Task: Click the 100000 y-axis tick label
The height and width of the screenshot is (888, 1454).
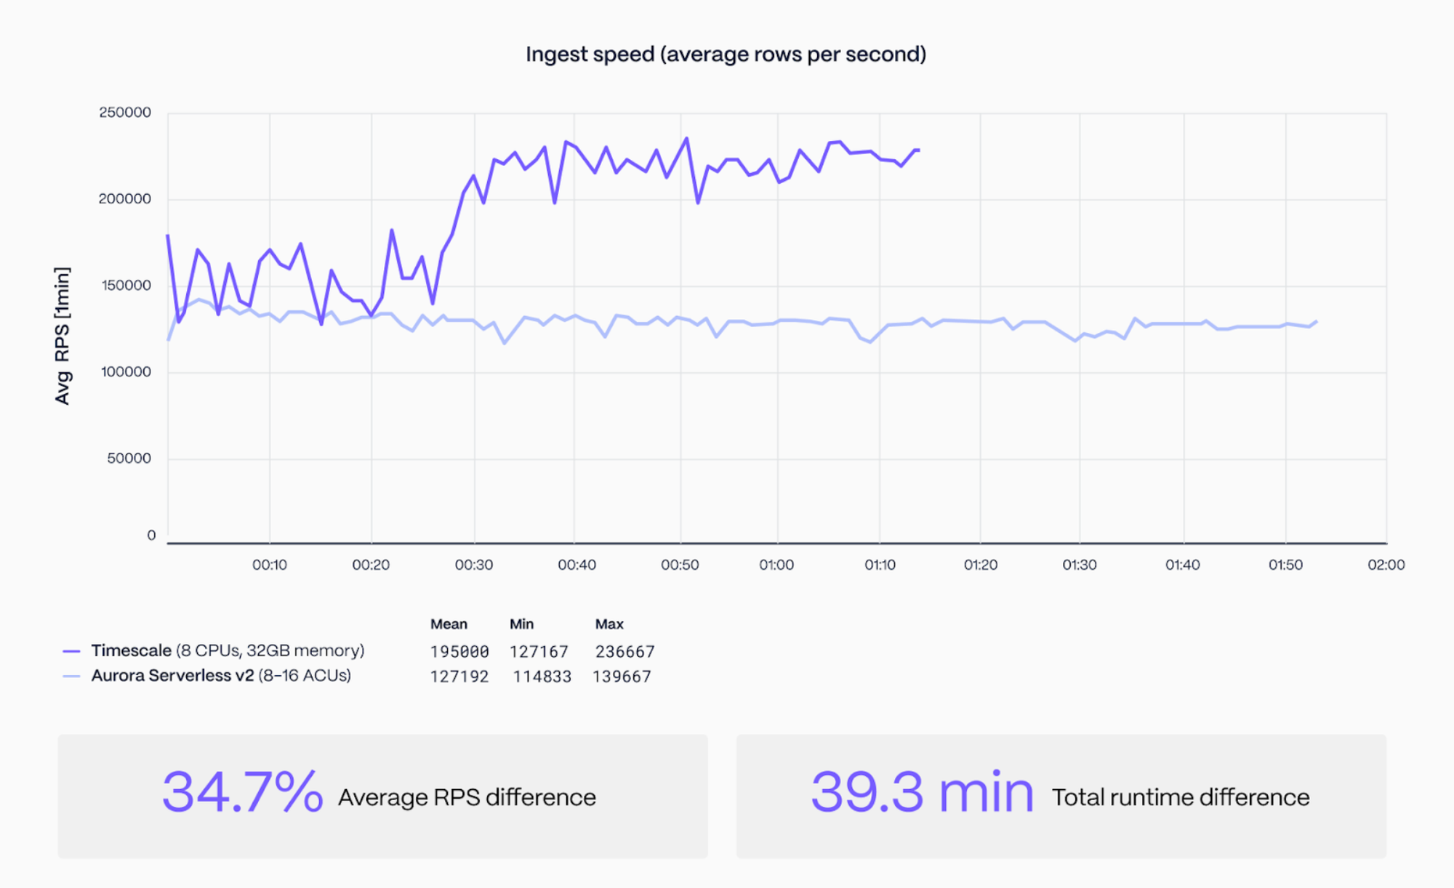Action: (126, 372)
